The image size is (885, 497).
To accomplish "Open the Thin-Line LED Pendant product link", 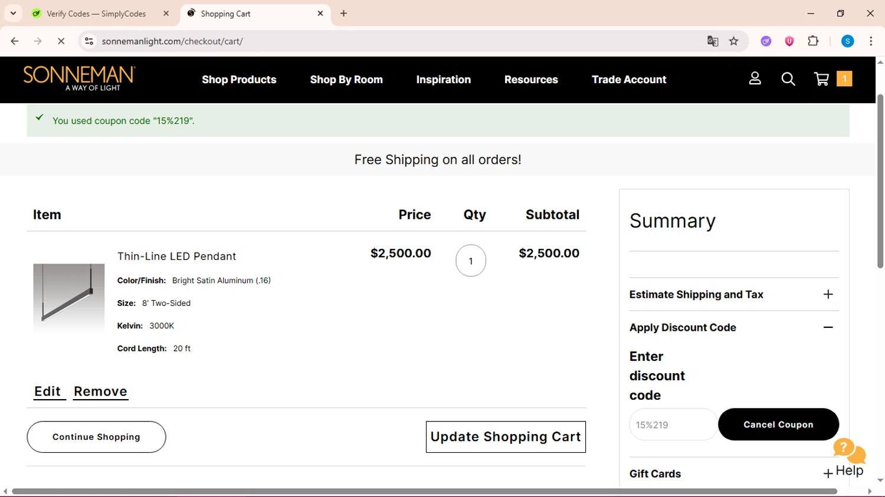I will (x=176, y=256).
